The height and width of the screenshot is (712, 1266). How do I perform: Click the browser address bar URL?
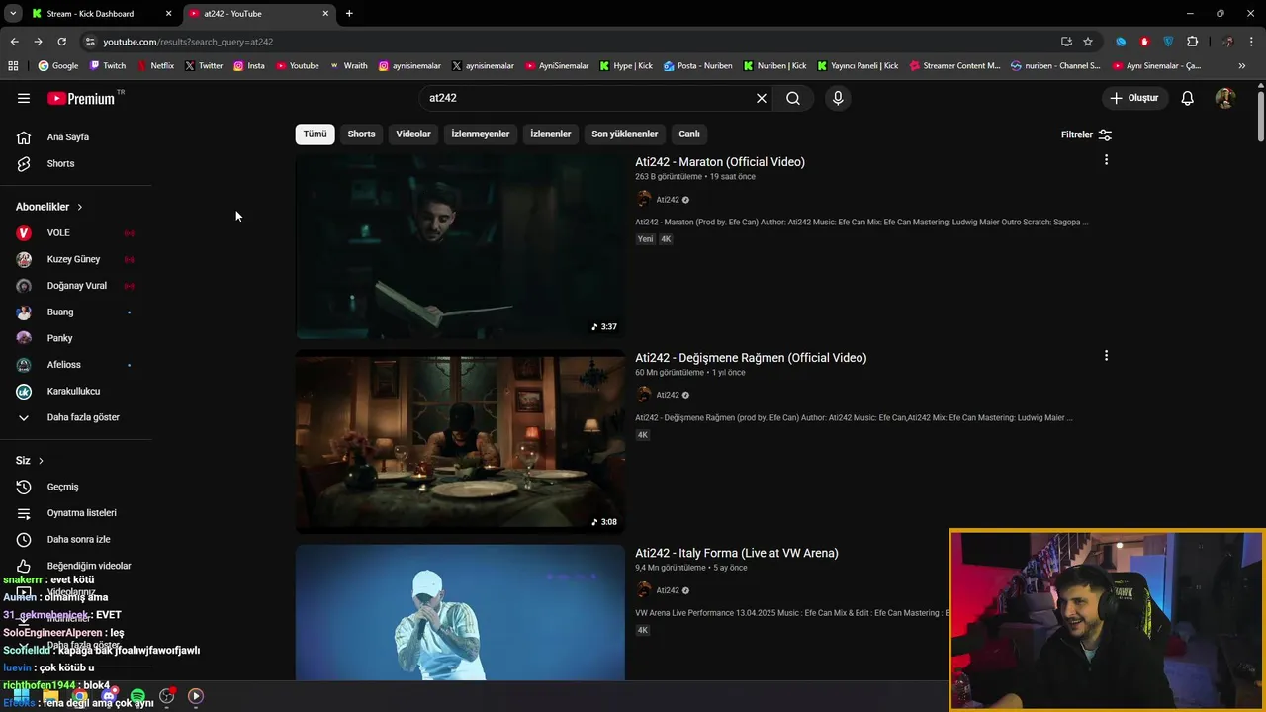[188, 42]
